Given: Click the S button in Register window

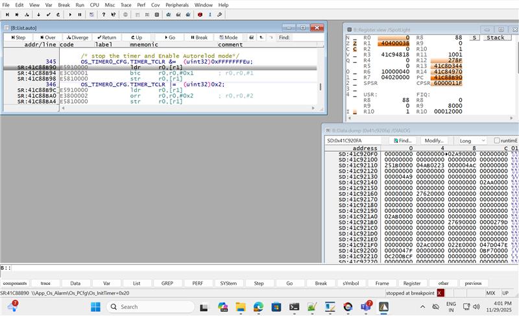Looking at the screenshot, I should pos(474,38).
